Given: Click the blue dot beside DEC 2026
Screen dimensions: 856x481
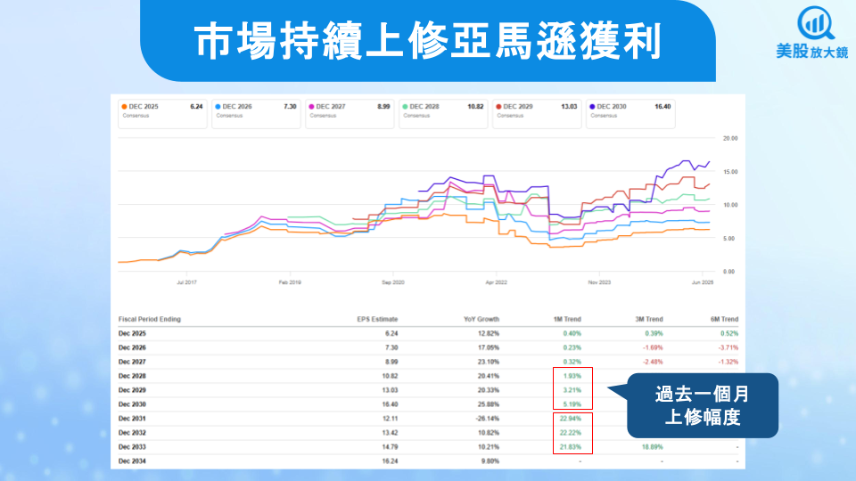Looking at the screenshot, I should (x=218, y=107).
